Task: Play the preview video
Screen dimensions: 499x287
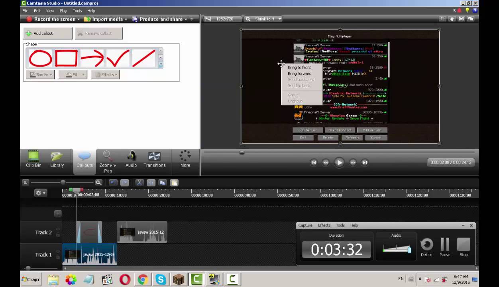Action: click(x=339, y=162)
